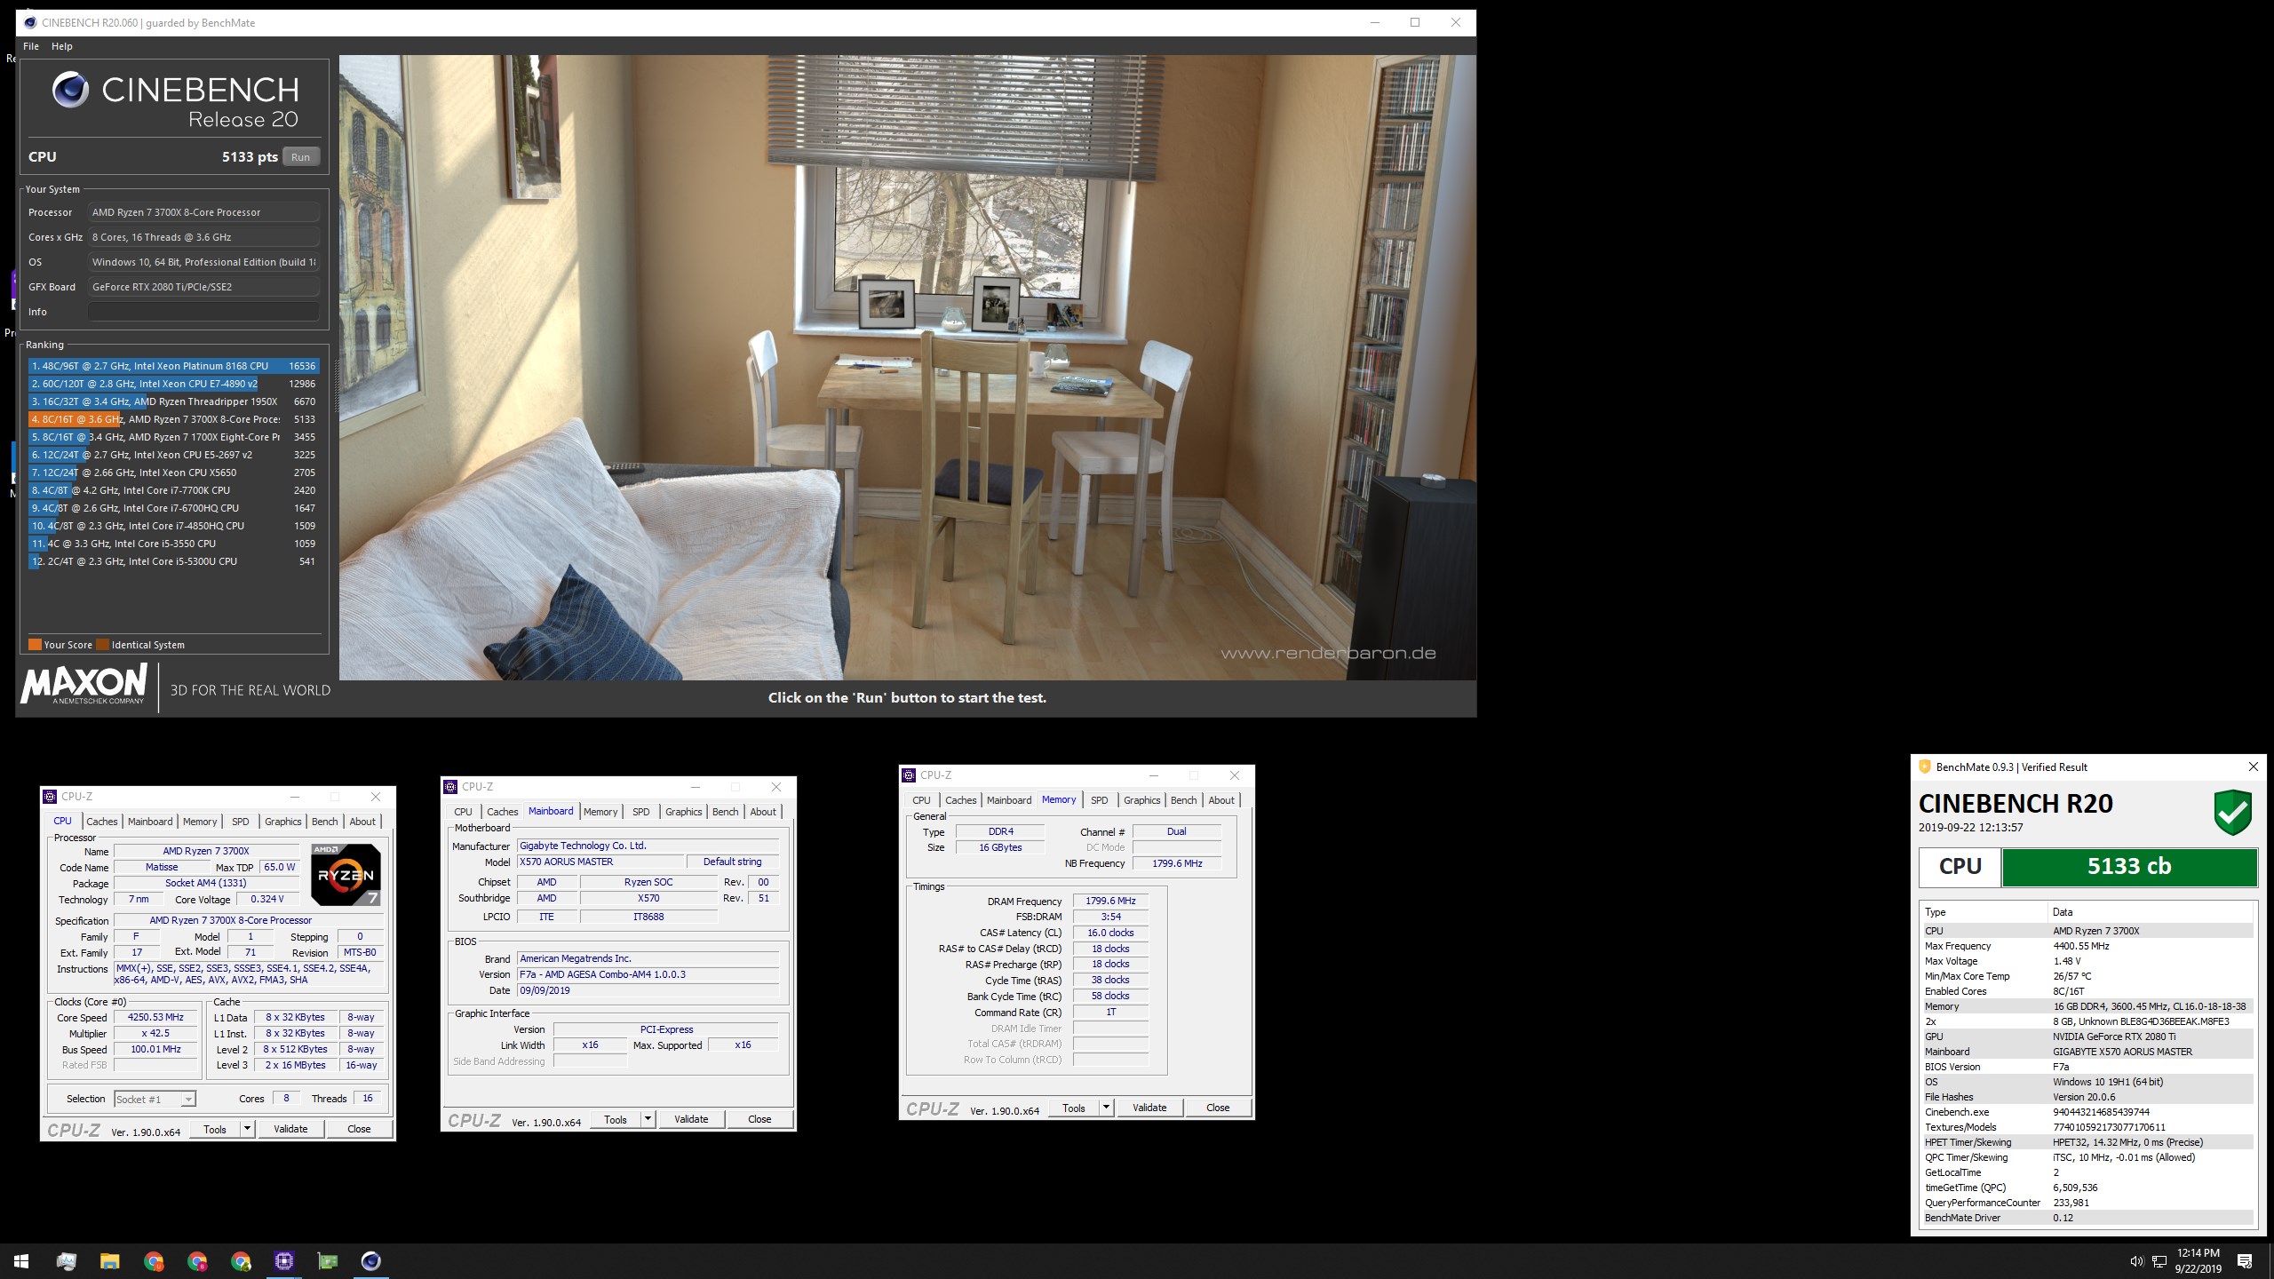Select the Core i7-7700K ranking row
Image resolution: width=2274 pixels, height=1279 pixels.
pyautogui.click(x=173, y=490)
